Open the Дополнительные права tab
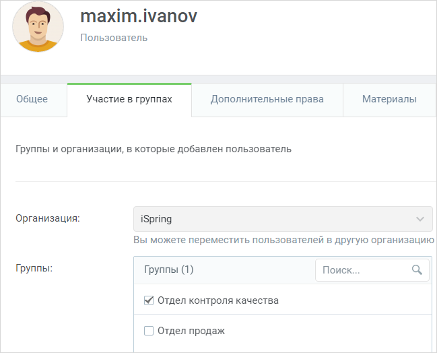The image size is (437, 353). (x=267, y=99)
